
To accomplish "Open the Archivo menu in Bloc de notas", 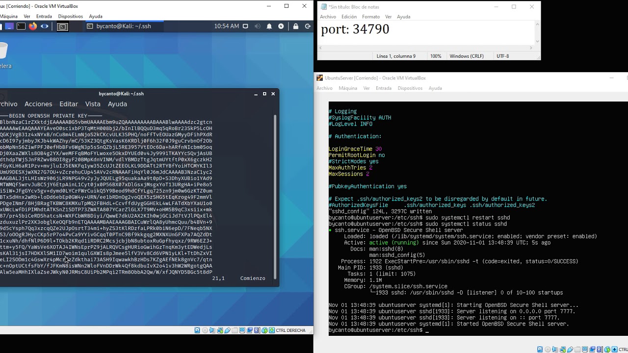I will click(328, 17).
